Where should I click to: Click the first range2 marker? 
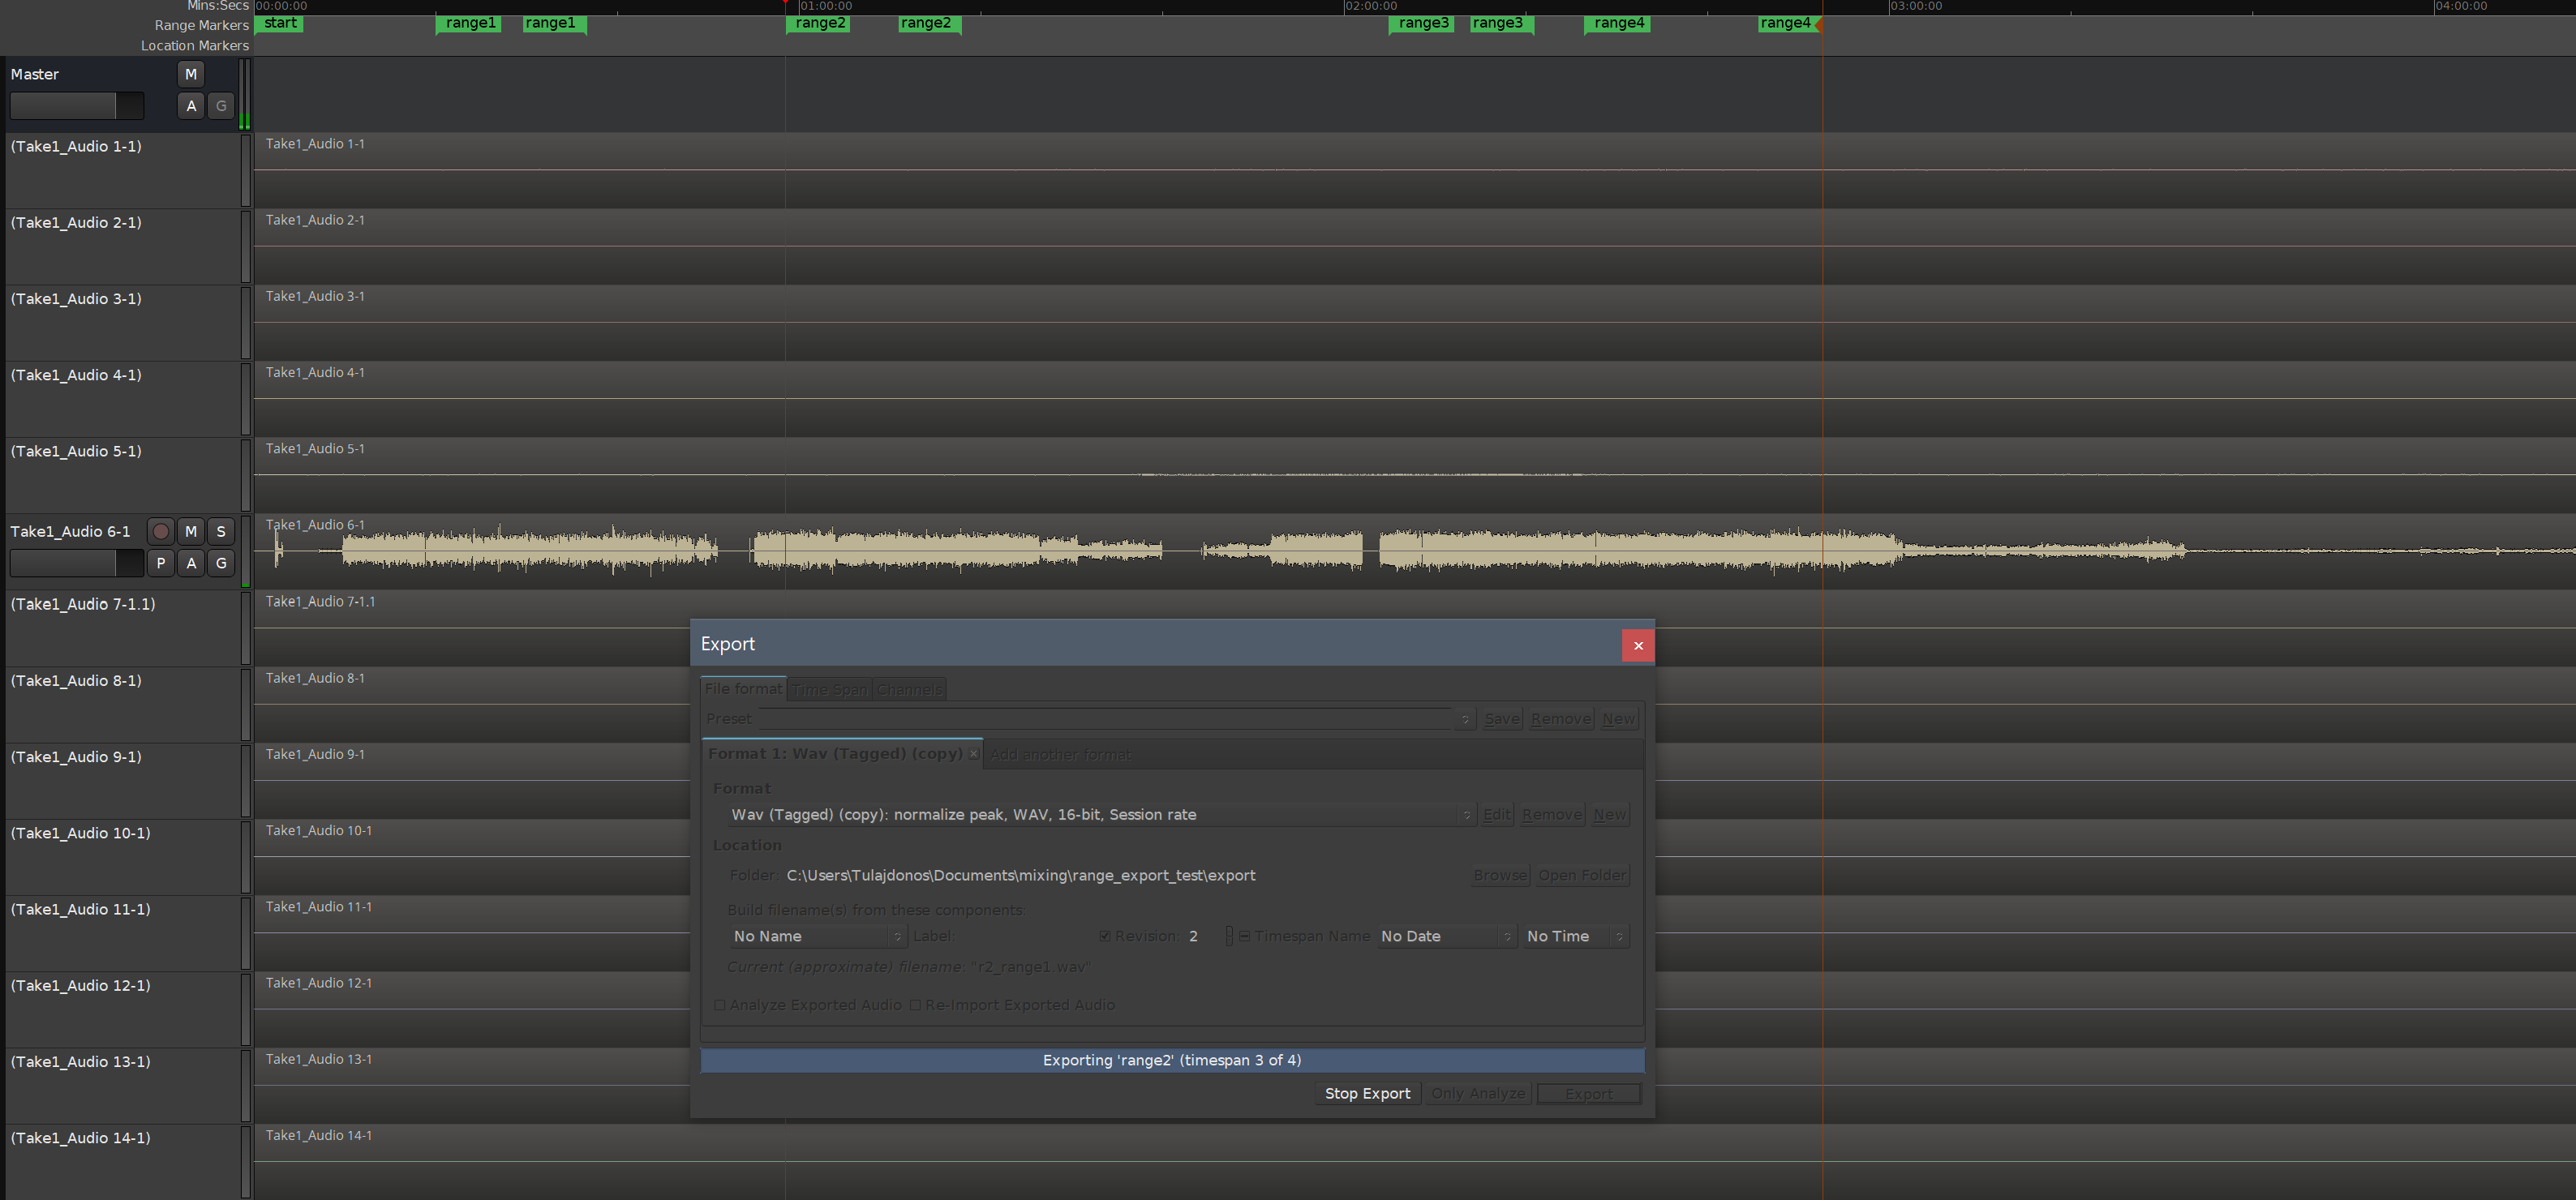(x=819, y=23)
